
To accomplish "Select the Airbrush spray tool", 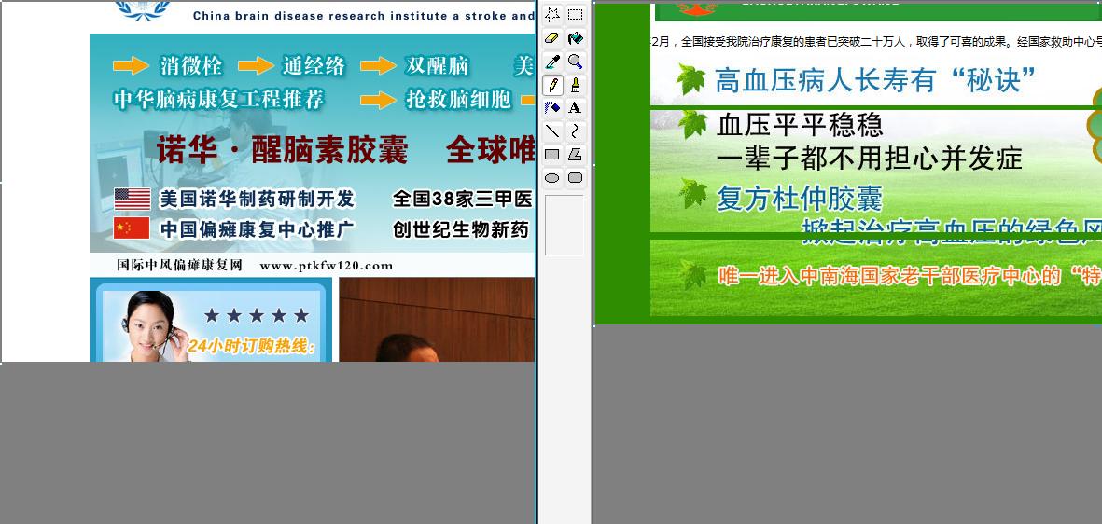I will (x=552, y=107).
